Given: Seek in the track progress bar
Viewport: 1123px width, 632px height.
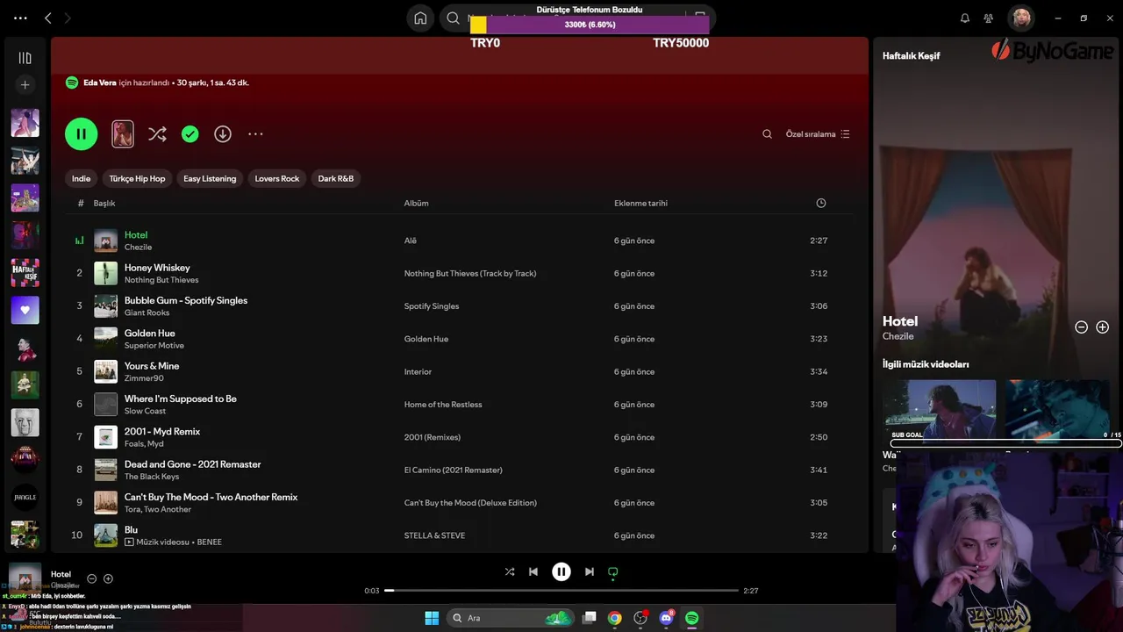Looking at the screenshot, I should (x=561, y=591).
